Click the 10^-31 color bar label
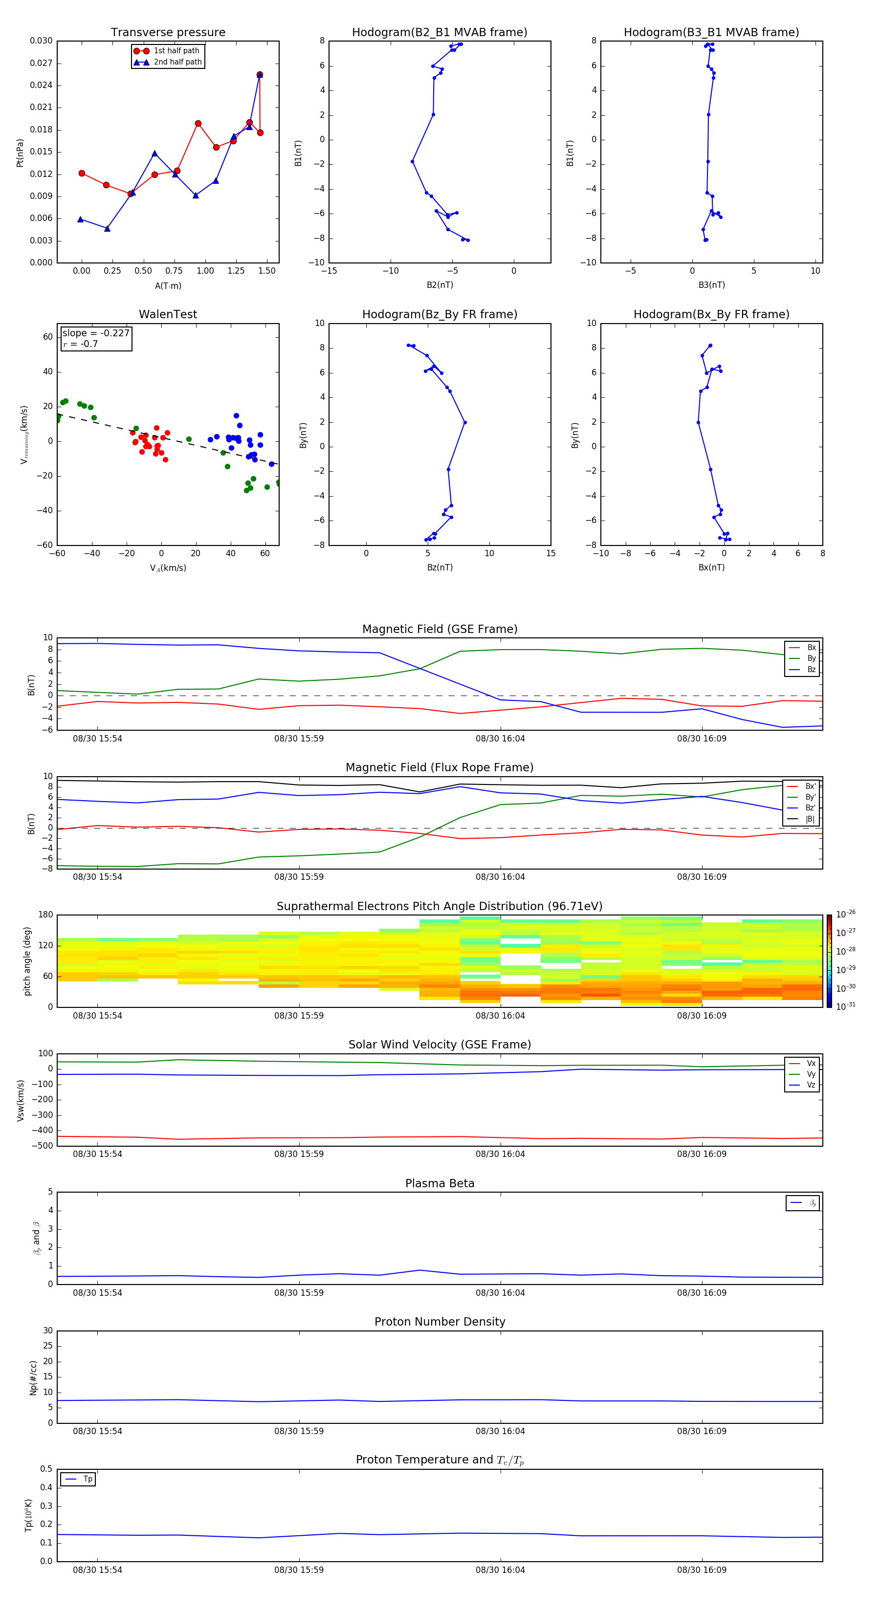Image resolution: width=880 pixels, height=1613 pixels. point(846,1006)
